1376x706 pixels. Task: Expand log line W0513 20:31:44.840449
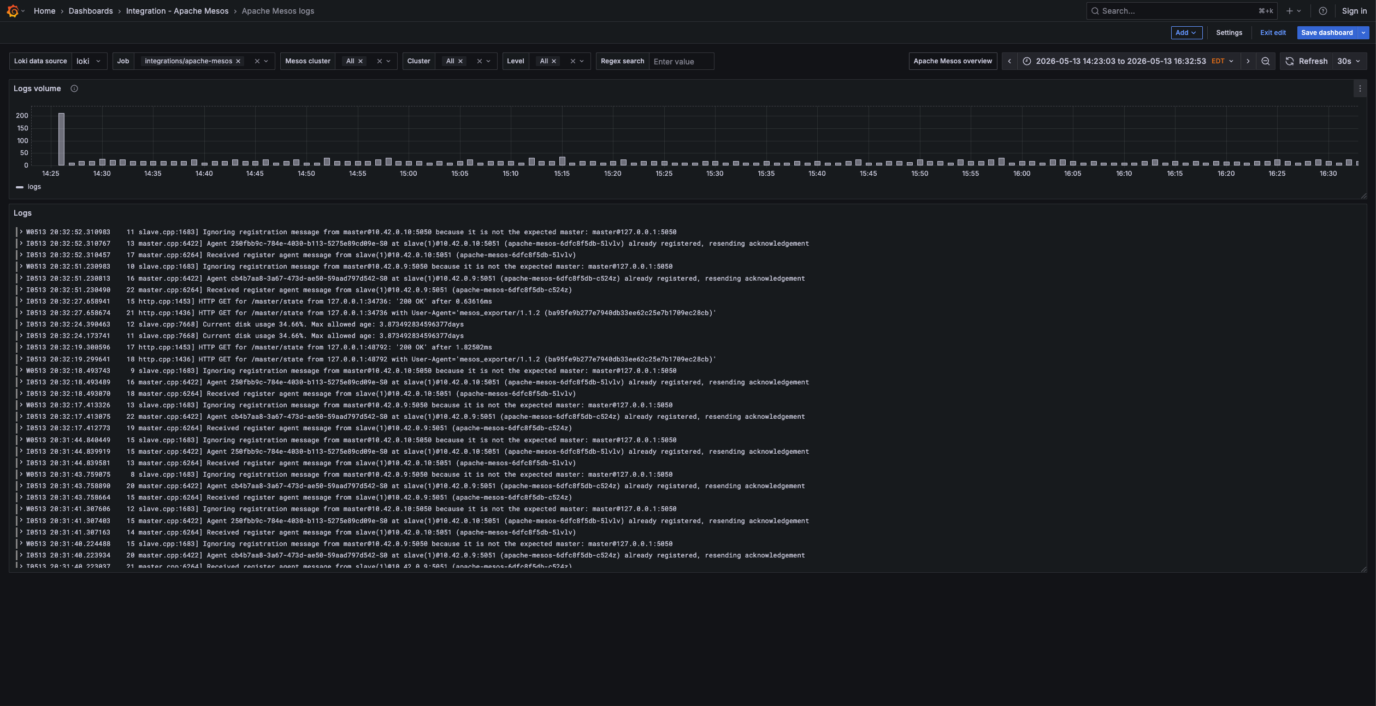click(x=21, y=440)
